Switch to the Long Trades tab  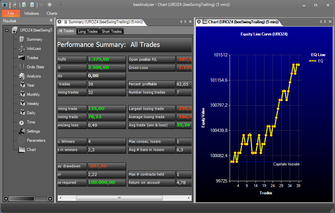pyautogui.click(x=88, y=32)
